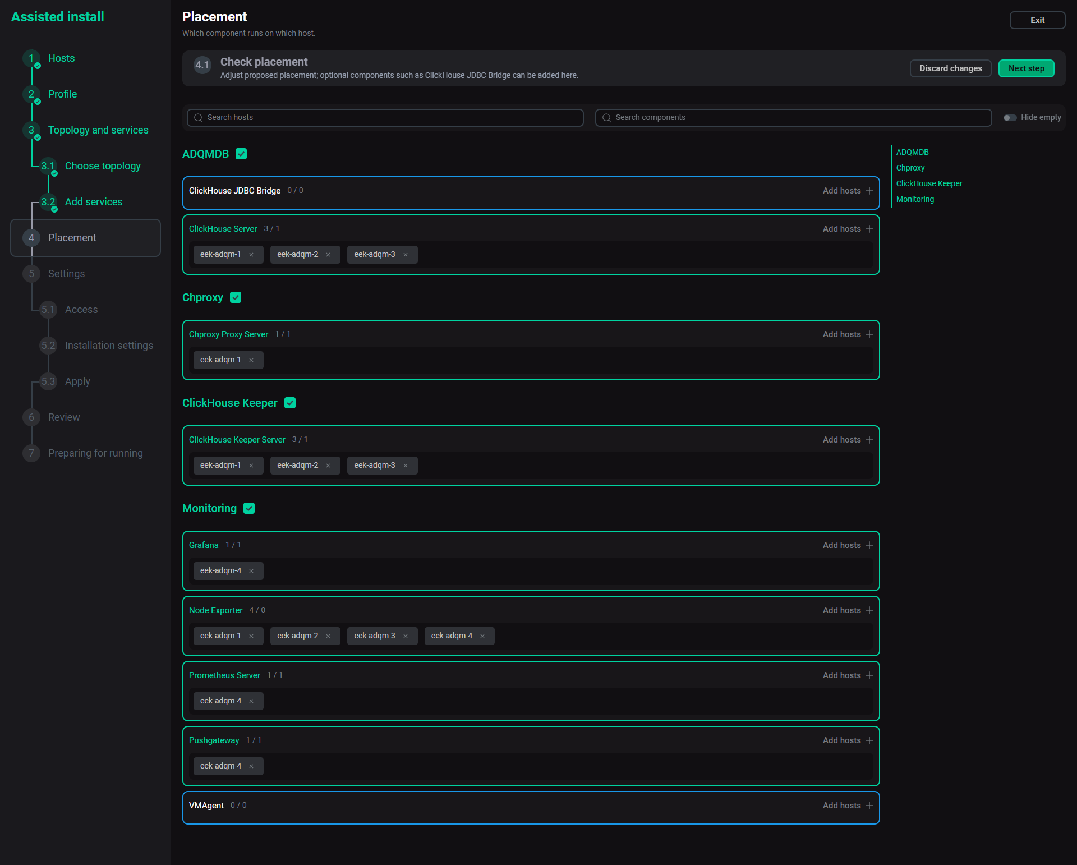Remove eek-adqm-3 from ClickHouse Server
Image resolution: width=1077 pixels, height=865 pixels.
click(406, 255)
